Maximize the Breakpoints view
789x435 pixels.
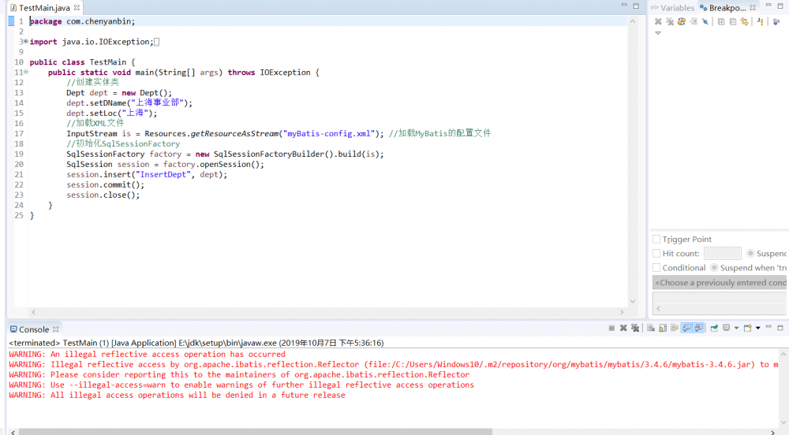coord(780,6)
